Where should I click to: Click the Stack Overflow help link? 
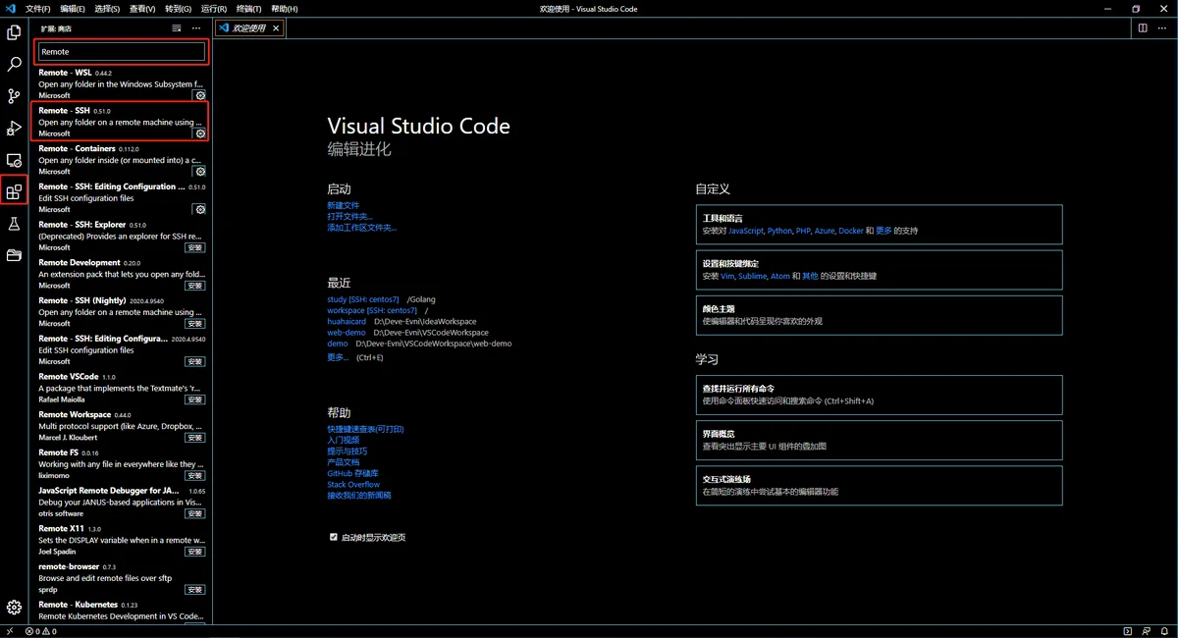(353, 485)
